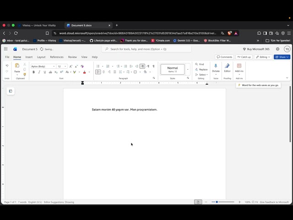Click the Dictate microphone icon

(x=216, y=66)
